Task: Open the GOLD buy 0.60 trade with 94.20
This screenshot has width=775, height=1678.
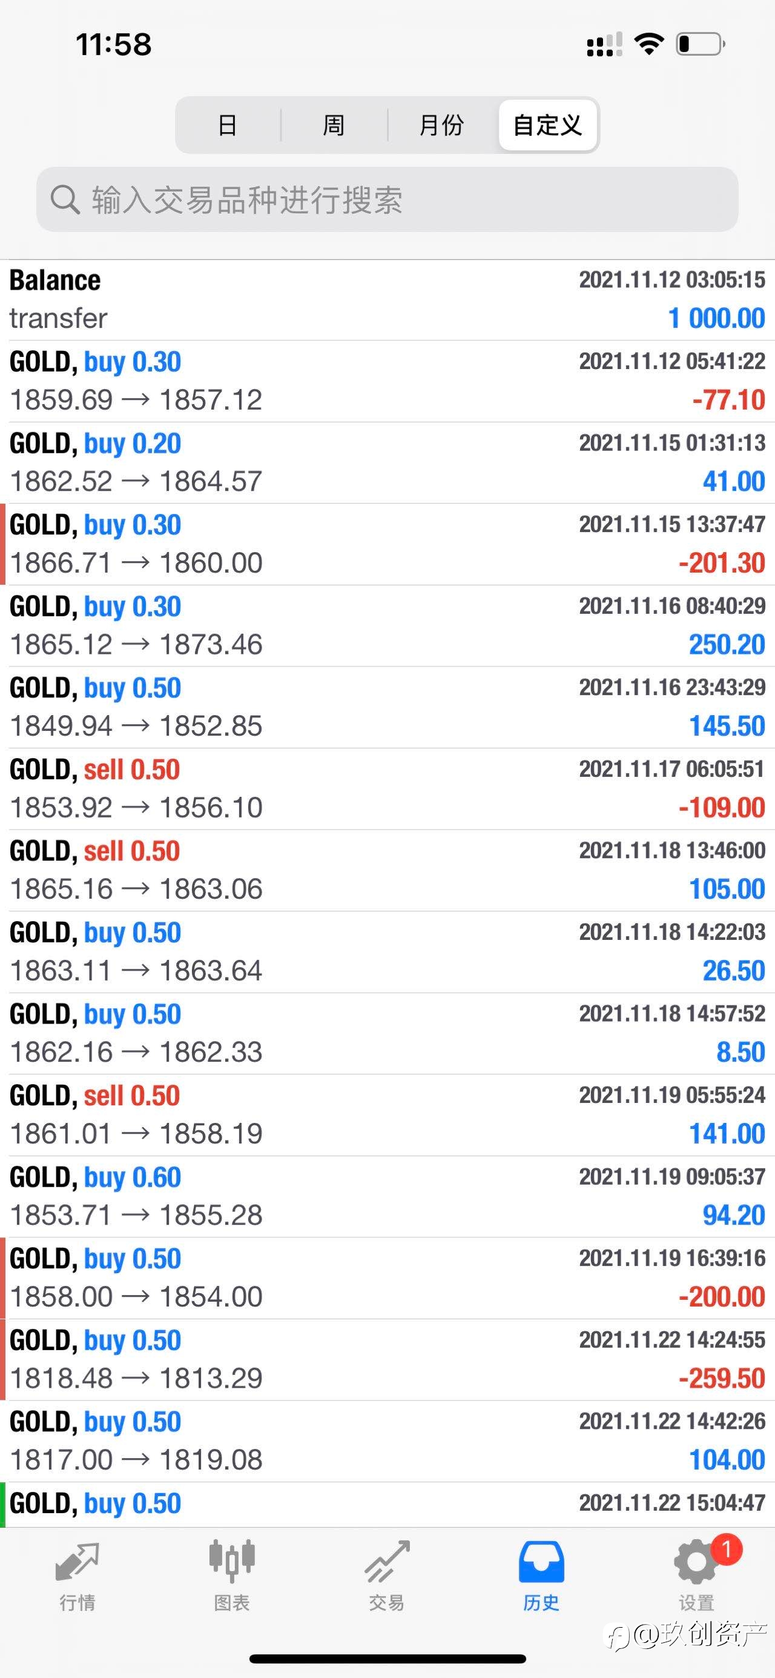Action: click(x=387, y=1197)
